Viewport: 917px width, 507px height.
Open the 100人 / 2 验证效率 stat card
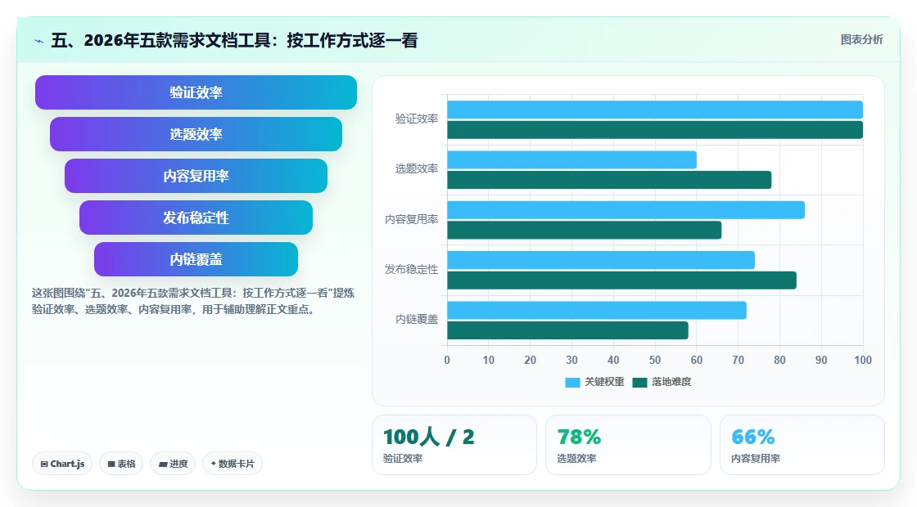click(454, 445)
